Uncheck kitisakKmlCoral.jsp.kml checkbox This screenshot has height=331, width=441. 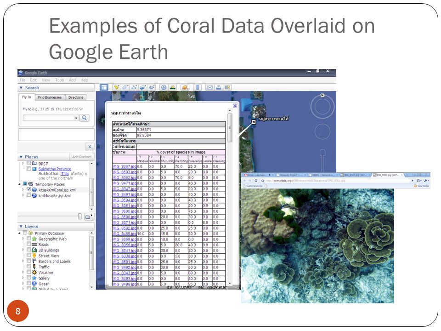[28, 189]
